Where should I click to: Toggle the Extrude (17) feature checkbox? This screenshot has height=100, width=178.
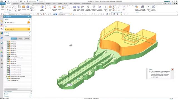click(8, 60)
